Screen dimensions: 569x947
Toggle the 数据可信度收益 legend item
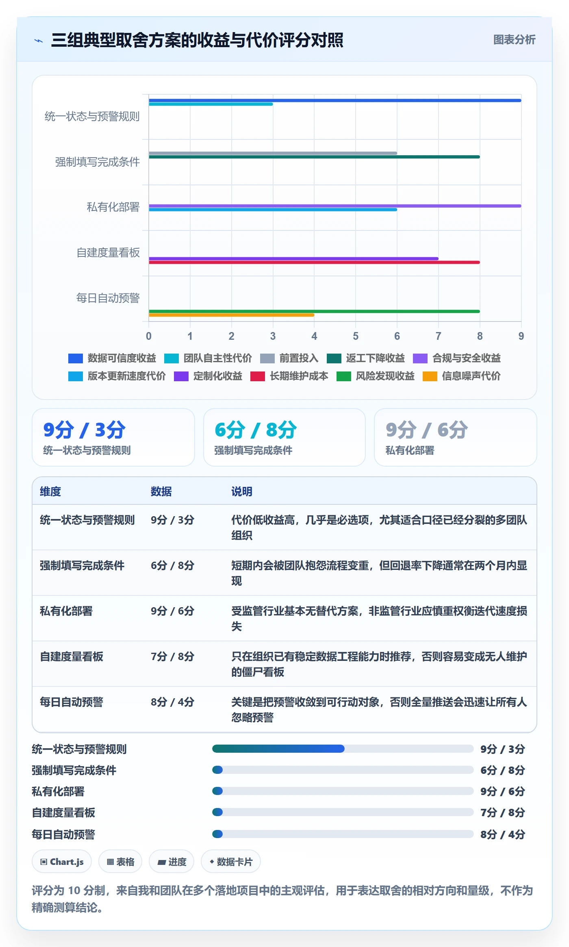pos(112,358)
